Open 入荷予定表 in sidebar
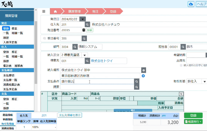 10,42
